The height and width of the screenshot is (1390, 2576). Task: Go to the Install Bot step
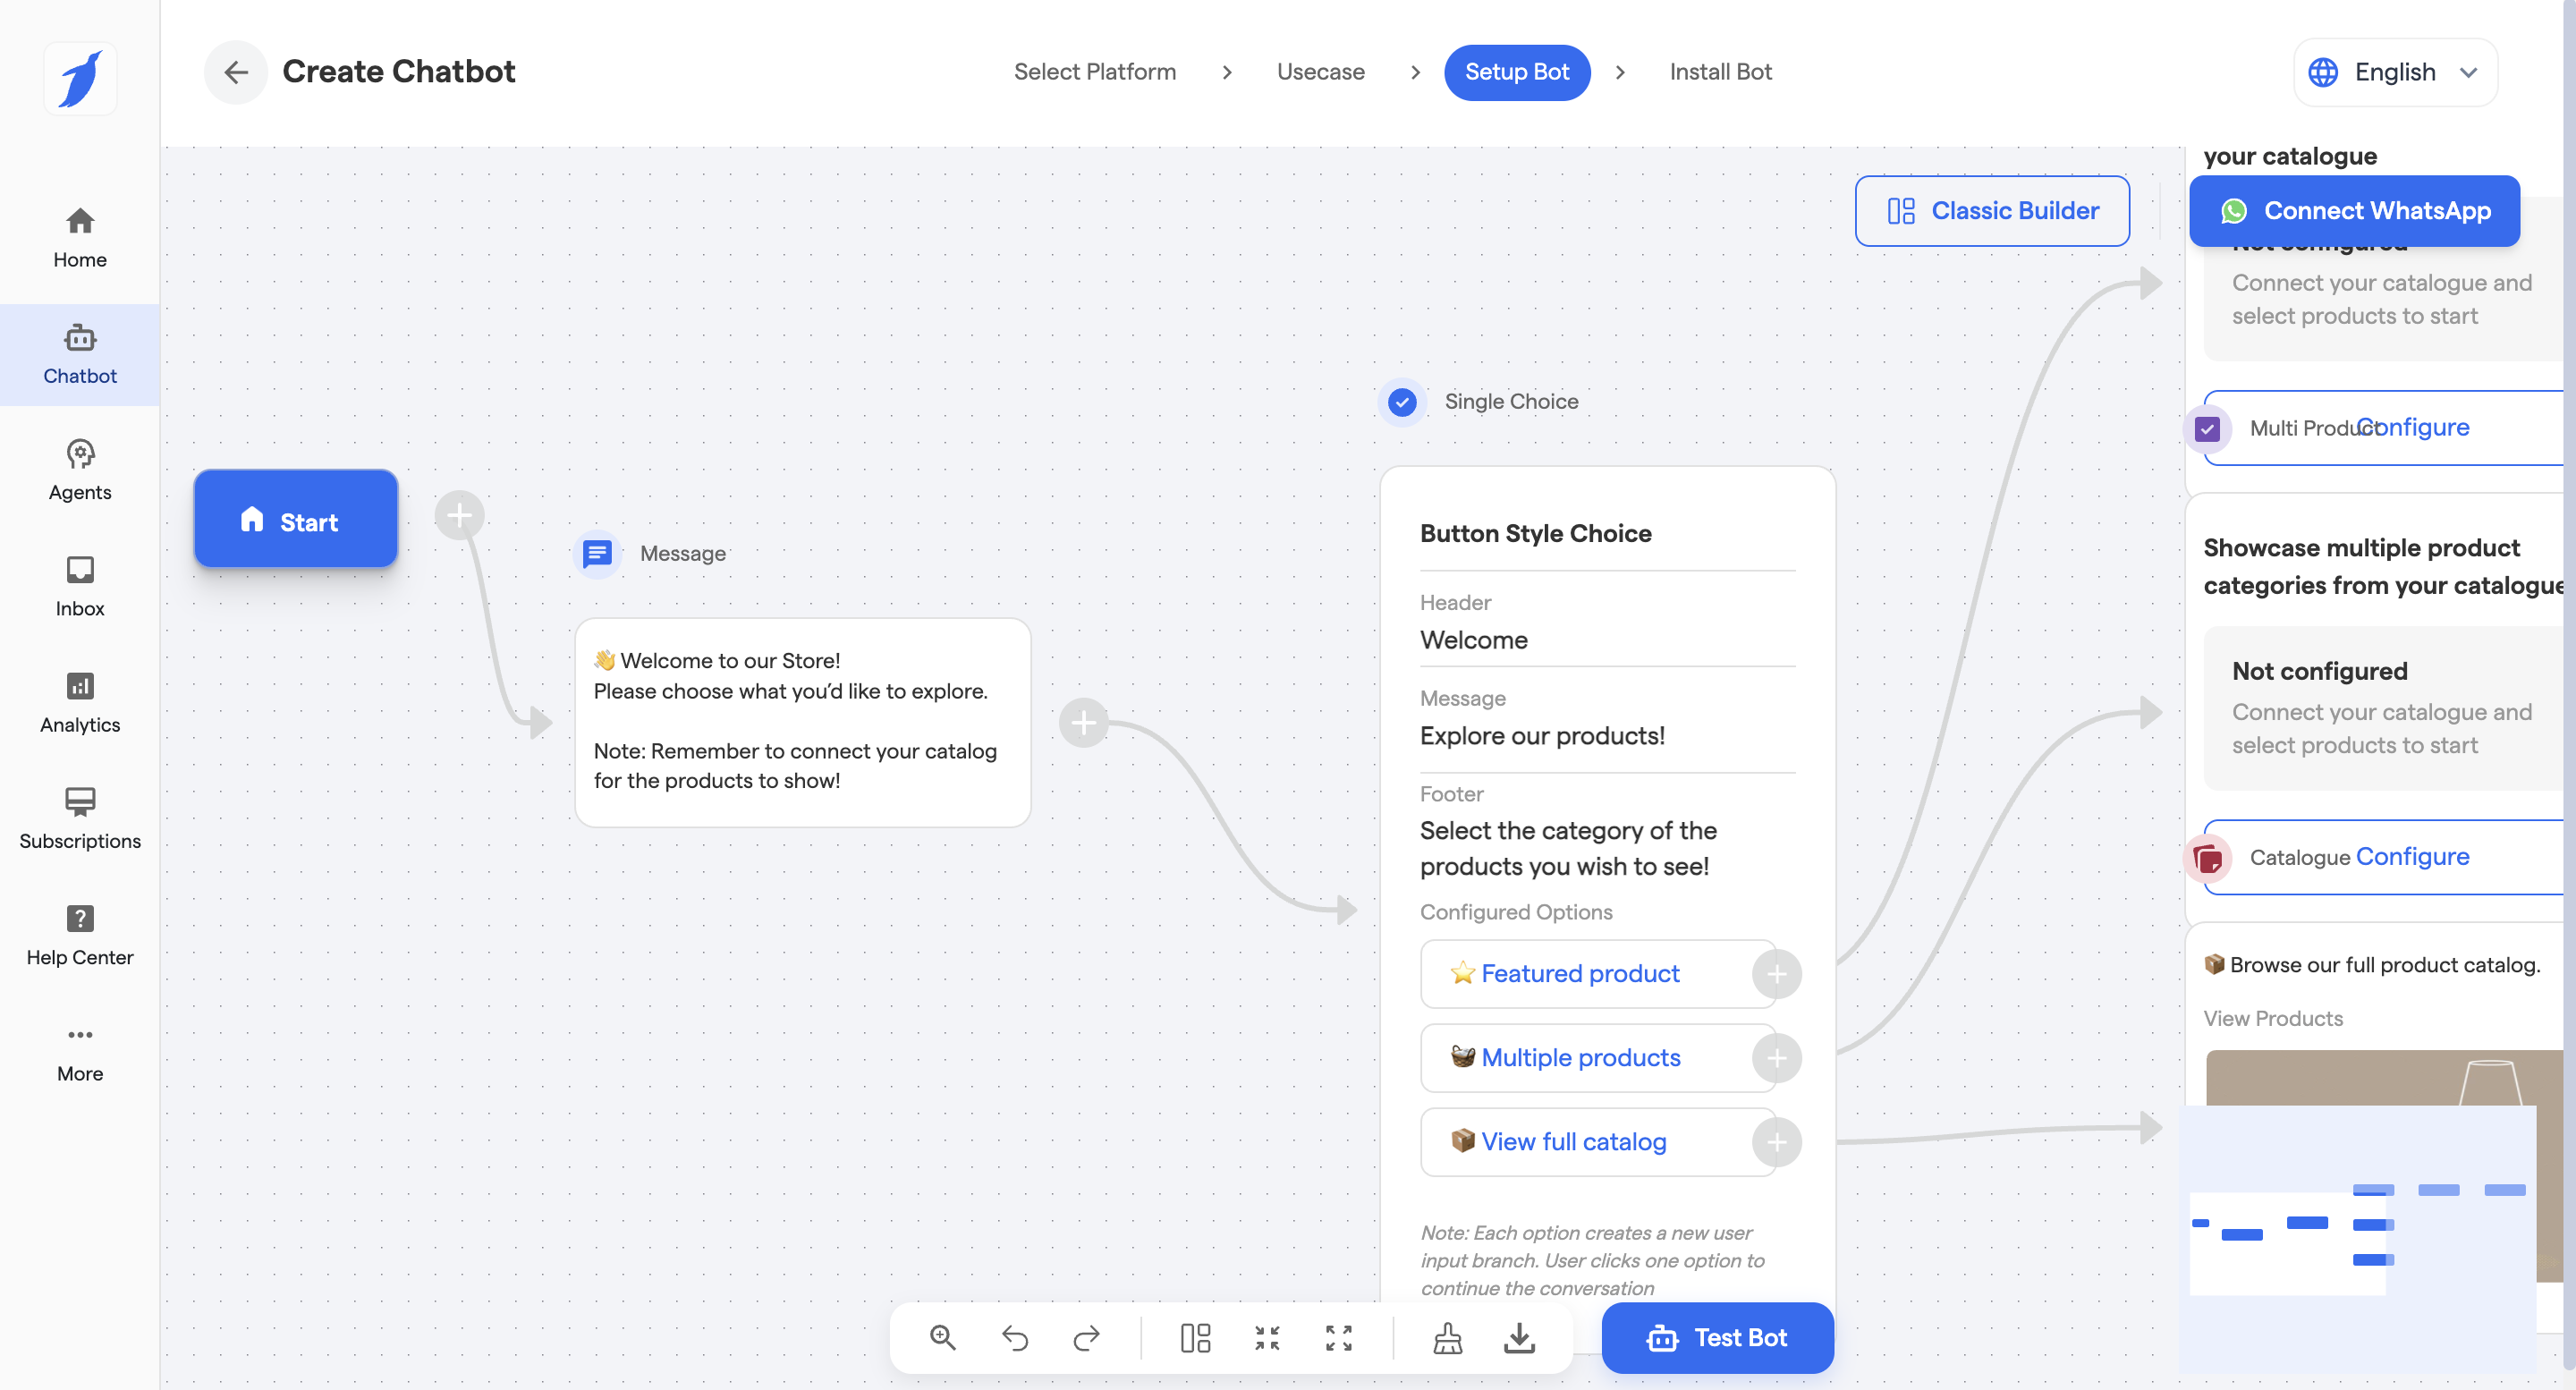[1720, 72]
